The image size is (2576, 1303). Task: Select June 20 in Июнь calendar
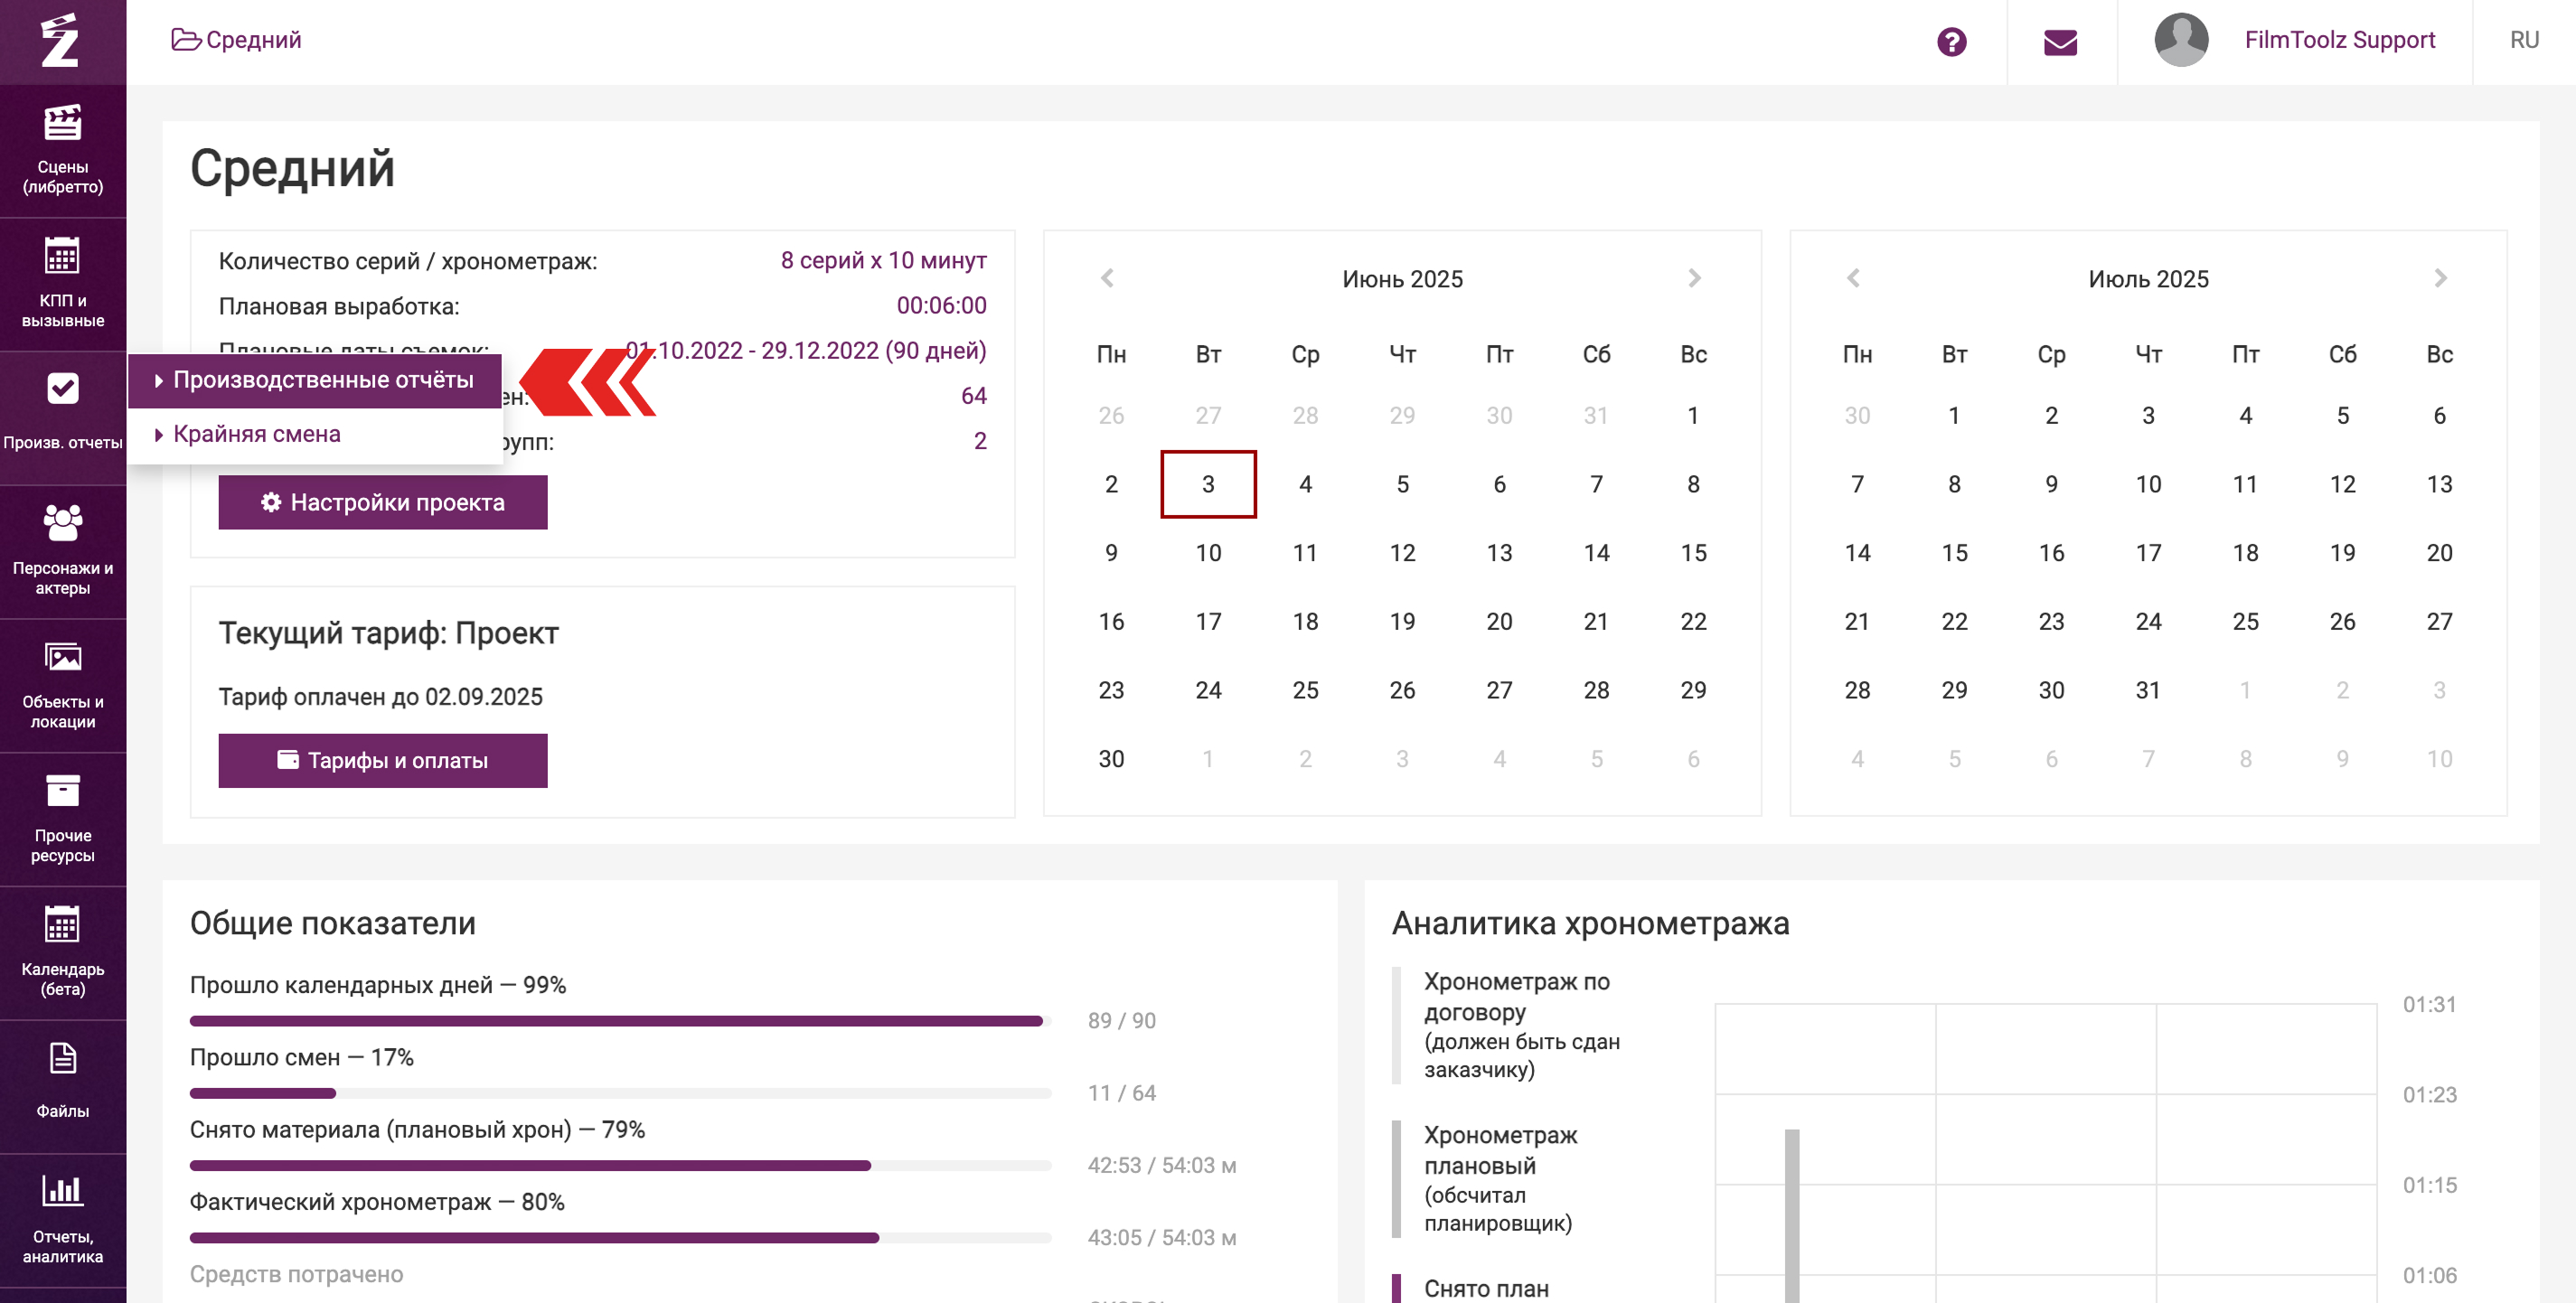tap(1499, 622)
